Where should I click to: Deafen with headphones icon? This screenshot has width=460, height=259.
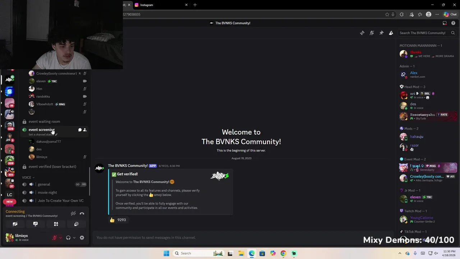tap(68, 237)
